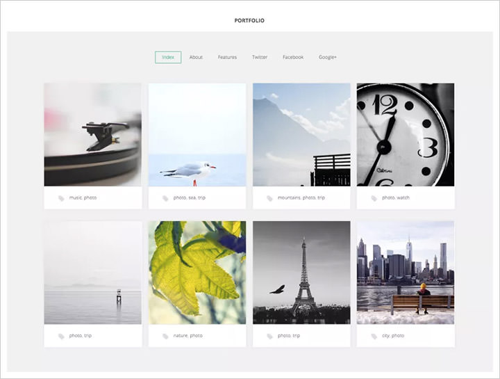Click the tag icon beside 'nature, photo'
The image size is (500, 379).
coord(165,336)
